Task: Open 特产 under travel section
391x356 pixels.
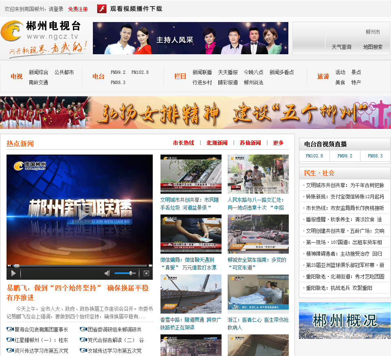Action: [356, 82]
